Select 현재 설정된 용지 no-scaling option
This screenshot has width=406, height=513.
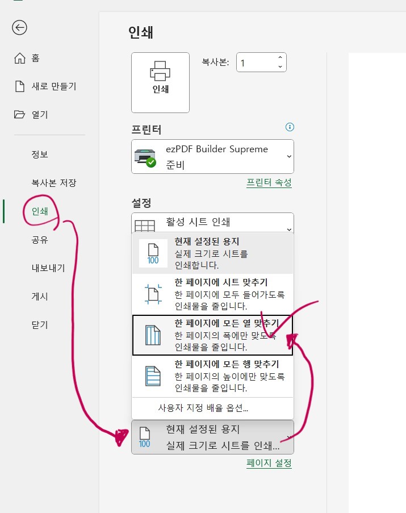212,253
